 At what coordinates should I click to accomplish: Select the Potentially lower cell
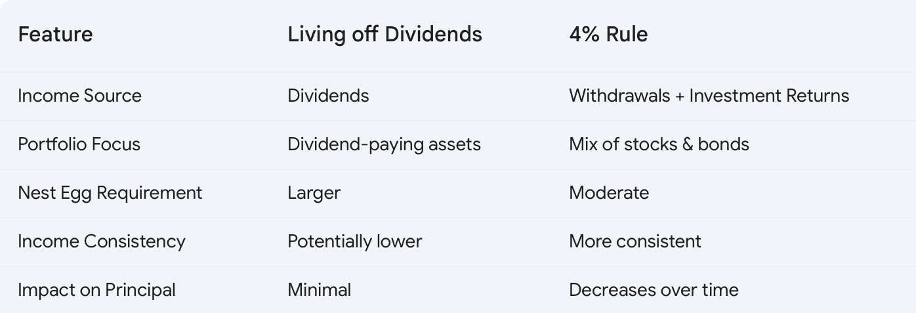click(x=354, y=241)
